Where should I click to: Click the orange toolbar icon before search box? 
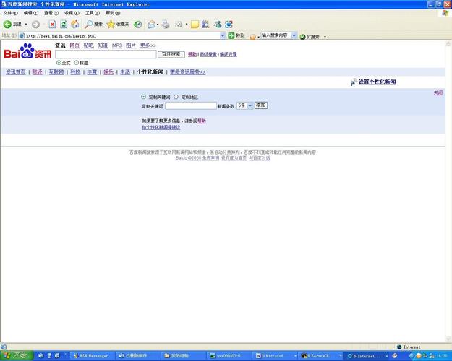click(x=252, y=37)
